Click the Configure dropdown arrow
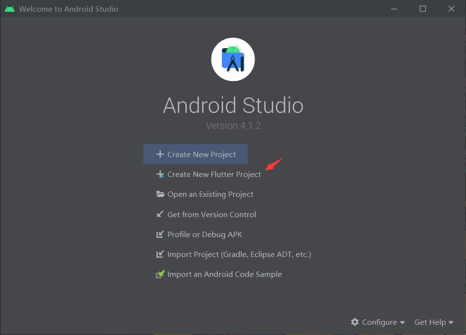 402,322
